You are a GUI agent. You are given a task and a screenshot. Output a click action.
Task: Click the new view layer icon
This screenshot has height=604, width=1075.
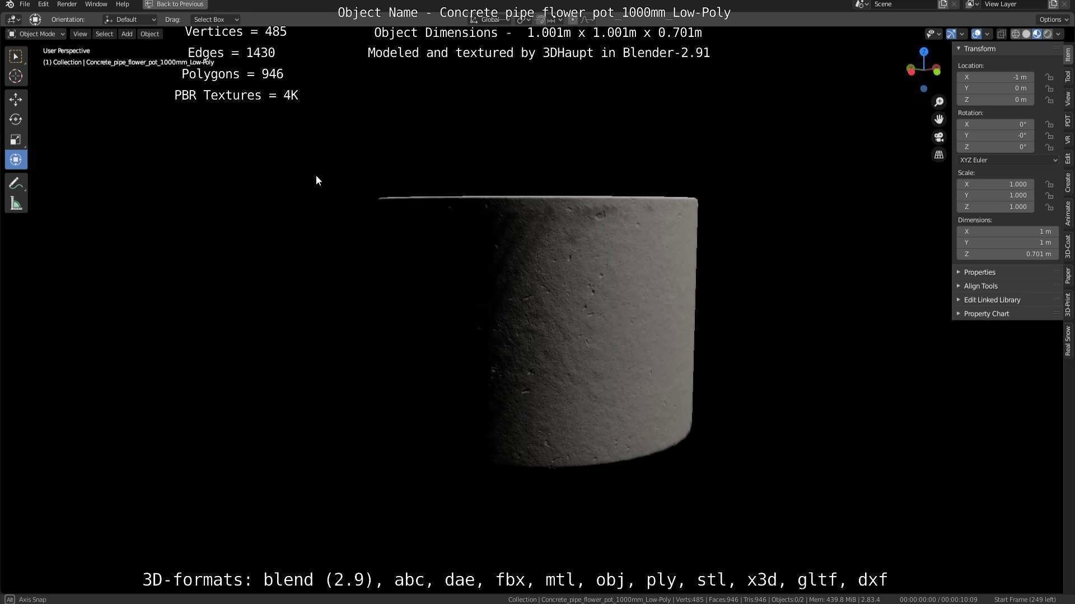1053,4
